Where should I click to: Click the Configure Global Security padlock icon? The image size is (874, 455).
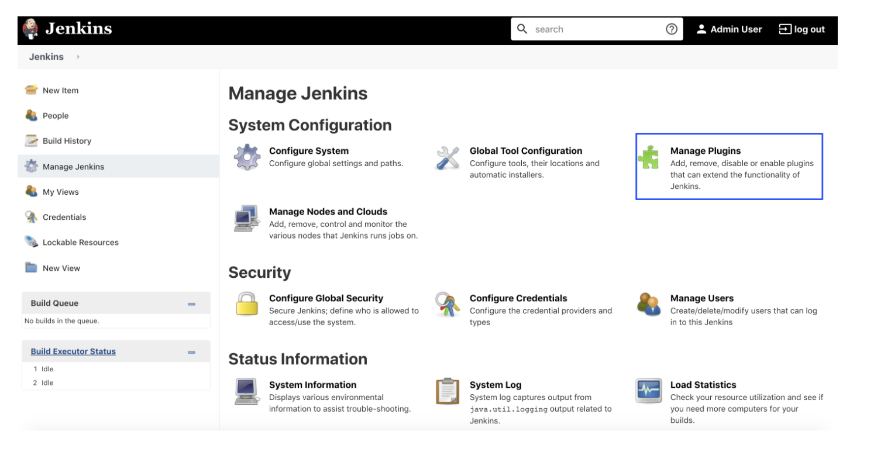tap(246, 305)
